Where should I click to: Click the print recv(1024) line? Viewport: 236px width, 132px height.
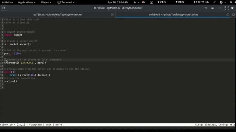[30, 75]
